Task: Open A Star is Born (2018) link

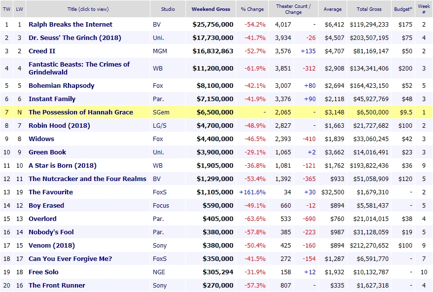Action: 63,165
